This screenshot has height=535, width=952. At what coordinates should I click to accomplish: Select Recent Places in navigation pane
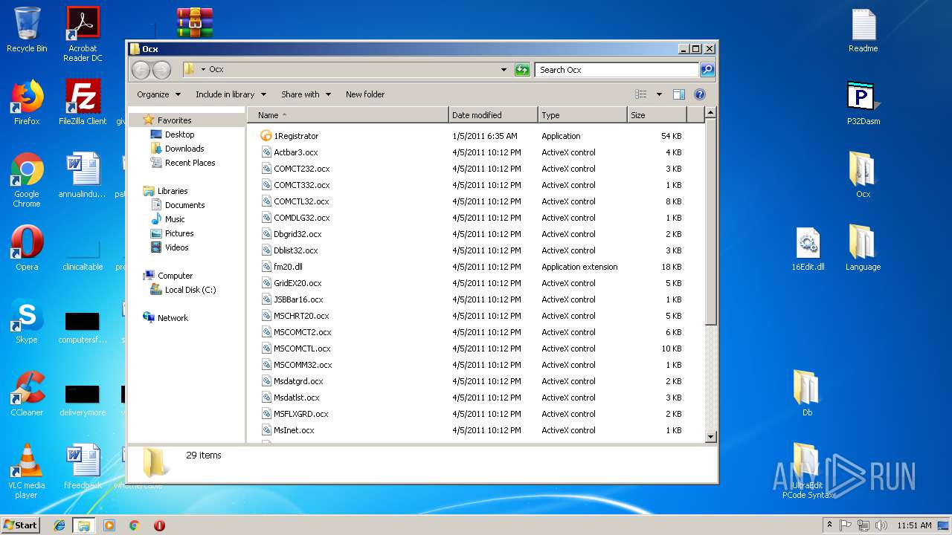pyautogui.click(x=190, y=163)
